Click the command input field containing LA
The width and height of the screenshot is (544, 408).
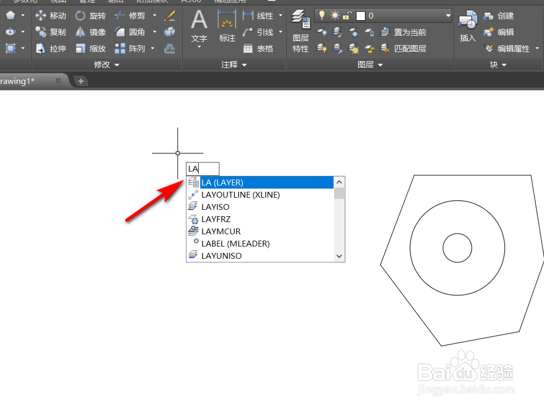tap(202, 169)
